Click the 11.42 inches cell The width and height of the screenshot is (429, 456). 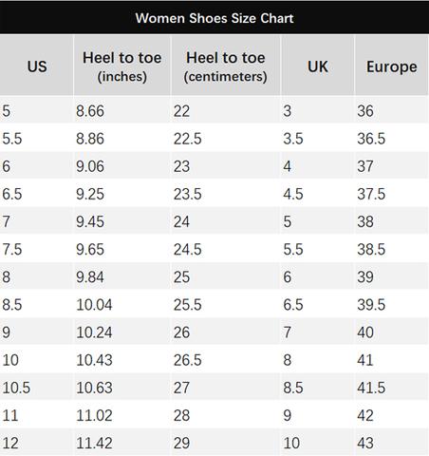coord(122,443)
